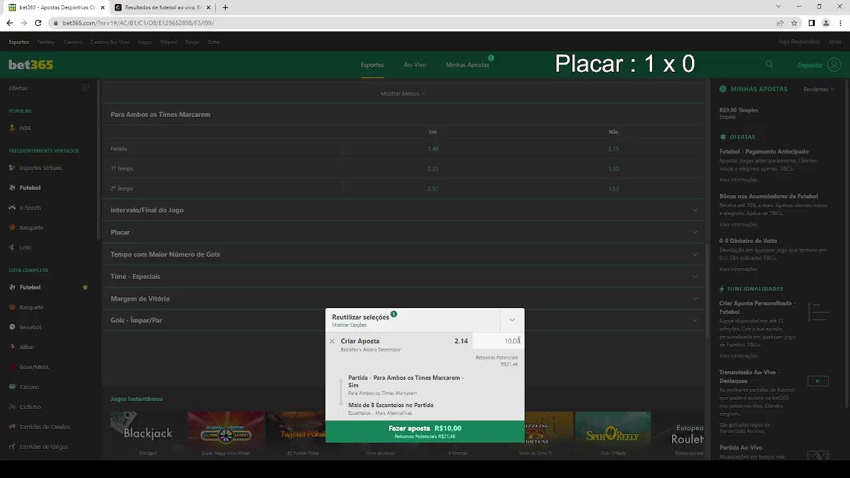850x478 pixels.
Task: Open the Blackjack game thumbnail
Action: pyautogui.click(x=148, y=430)
